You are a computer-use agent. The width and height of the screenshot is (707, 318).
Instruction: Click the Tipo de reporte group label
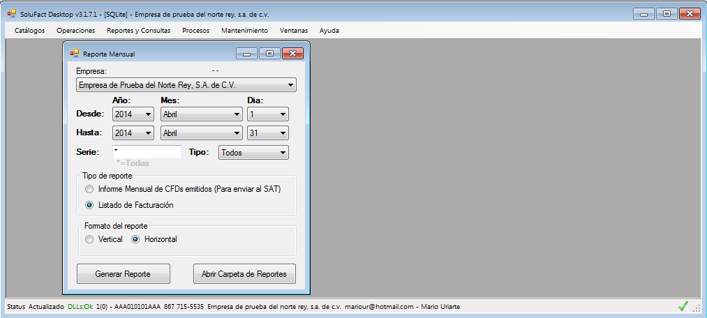click(107, 176)
